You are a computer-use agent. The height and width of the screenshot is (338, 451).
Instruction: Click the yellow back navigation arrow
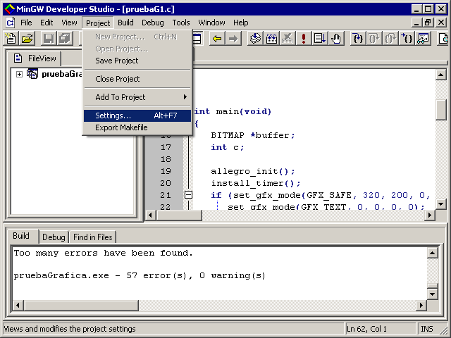coord(217,38)
